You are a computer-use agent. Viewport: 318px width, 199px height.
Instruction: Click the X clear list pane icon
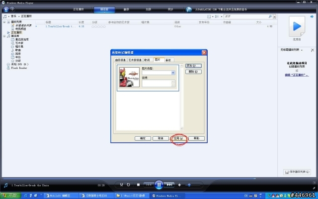313,50
